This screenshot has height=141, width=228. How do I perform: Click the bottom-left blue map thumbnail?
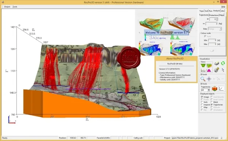tap(151, 48)
